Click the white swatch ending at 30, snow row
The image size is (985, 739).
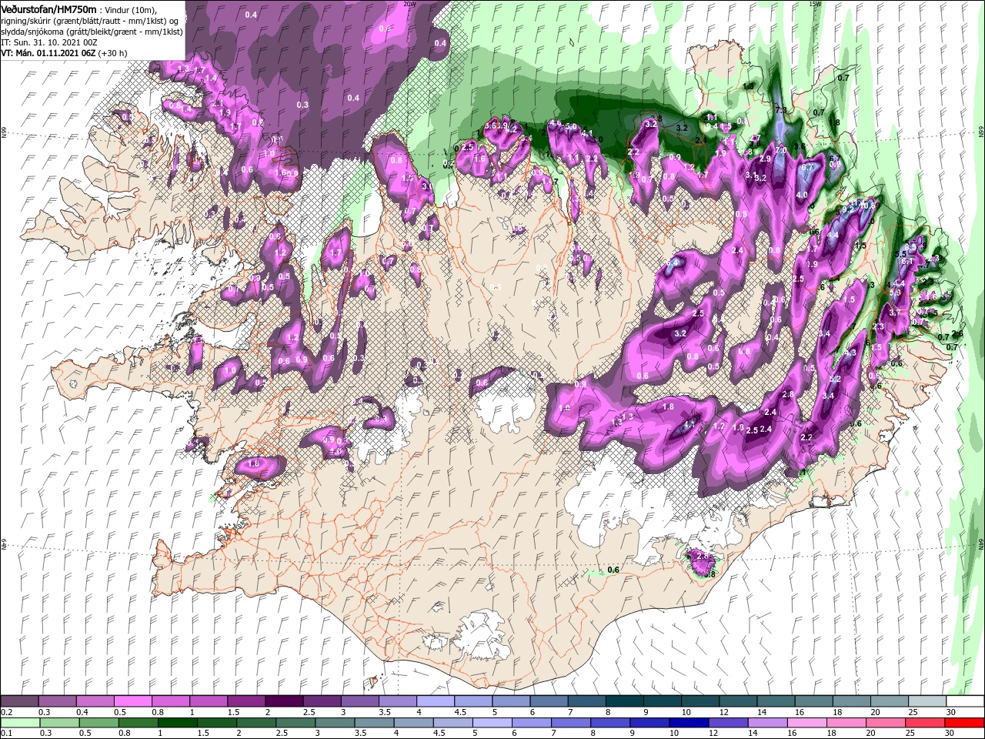click(965, 701)
